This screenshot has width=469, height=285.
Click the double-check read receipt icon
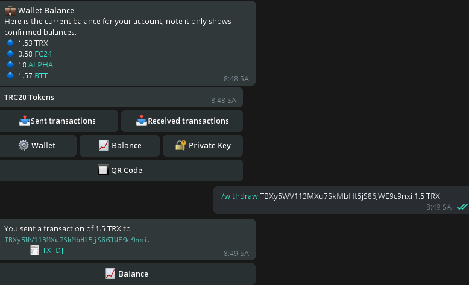[x=462, y=207]
